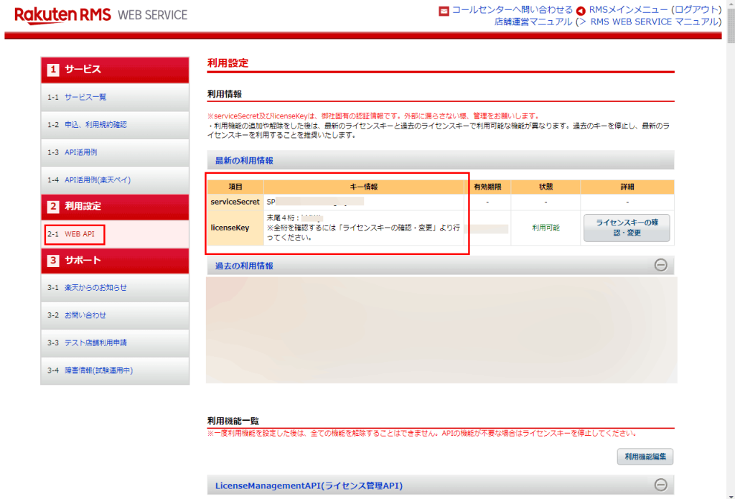Click the red RMS main menu back-arrow icon
Image resolution: width=735 pixels, height=499 pixels.
click(581, 11)
